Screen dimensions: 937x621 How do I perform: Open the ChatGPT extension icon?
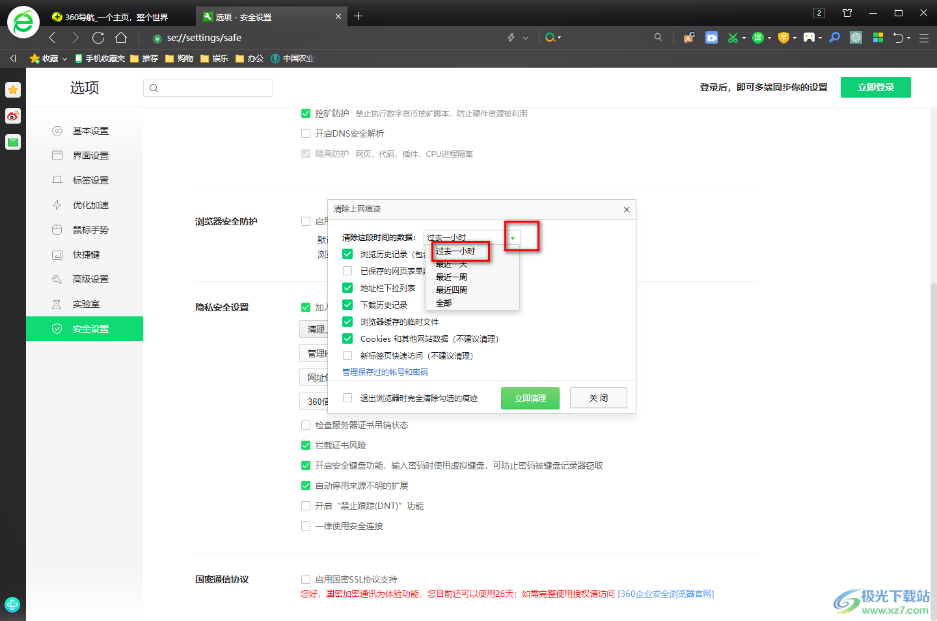click(x=856, y=38)
